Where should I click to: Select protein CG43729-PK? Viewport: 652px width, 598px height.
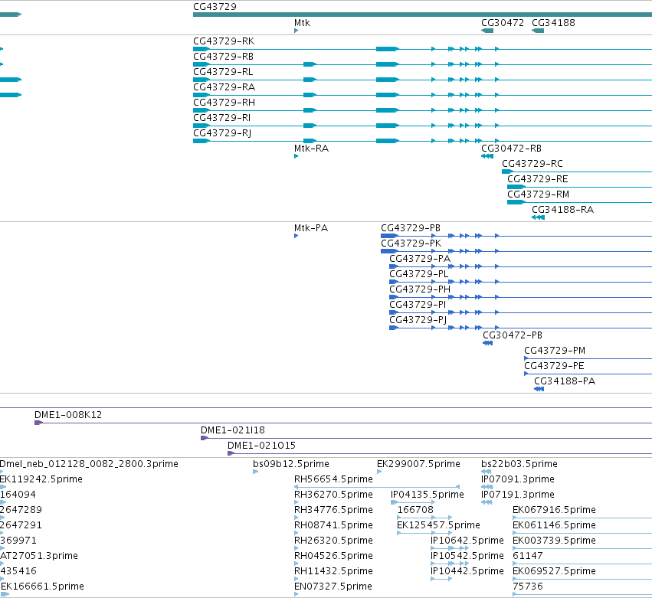tap(411, 243)
